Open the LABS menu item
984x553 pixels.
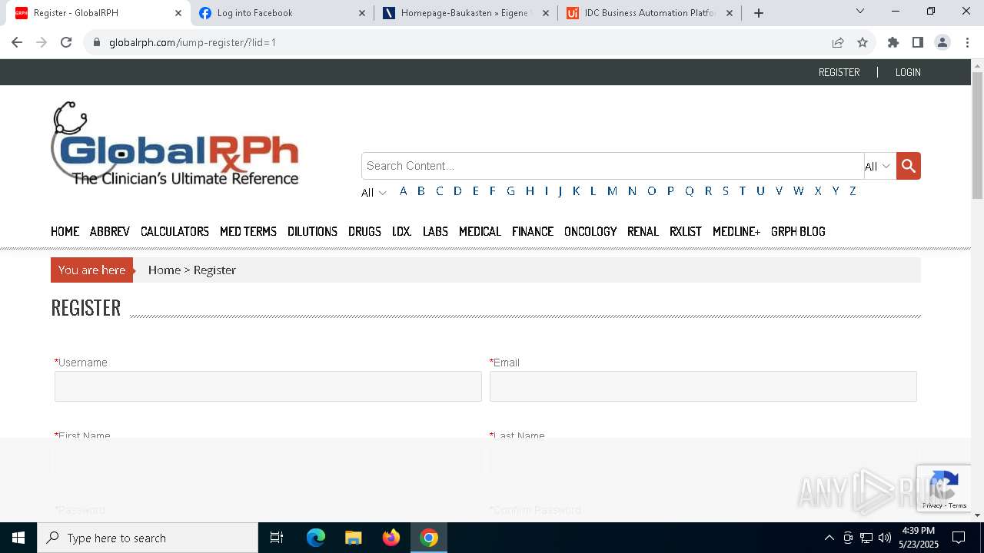[x=435, y=231]
